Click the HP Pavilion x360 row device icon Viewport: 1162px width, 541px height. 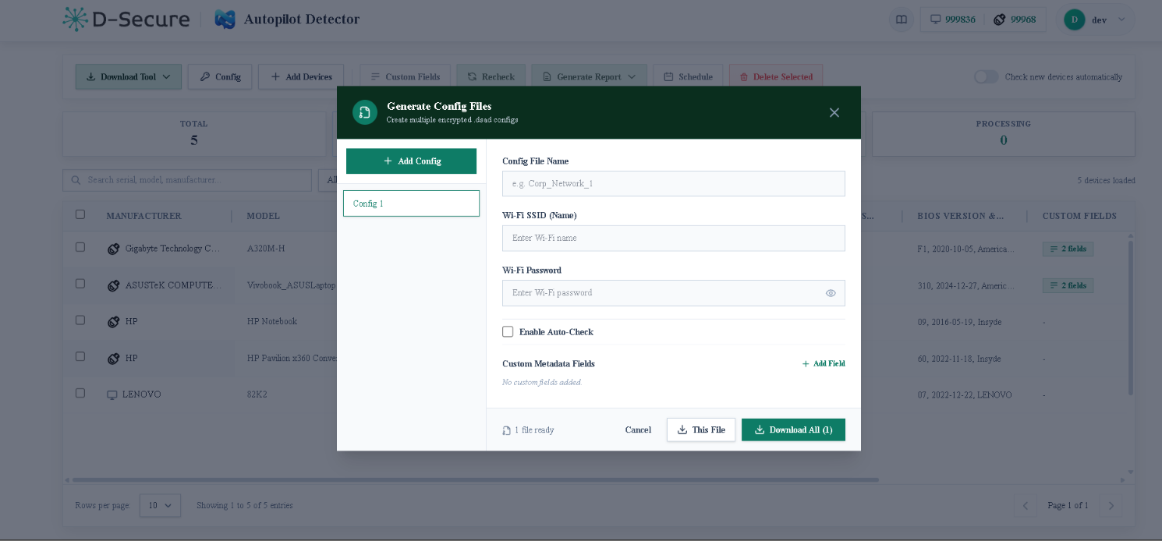113,359
